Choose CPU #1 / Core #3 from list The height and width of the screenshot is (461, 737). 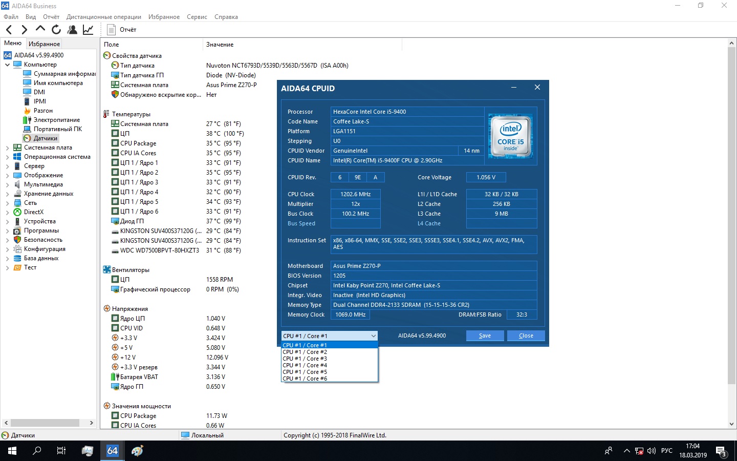pyautogui.click(x=330, y=359)
